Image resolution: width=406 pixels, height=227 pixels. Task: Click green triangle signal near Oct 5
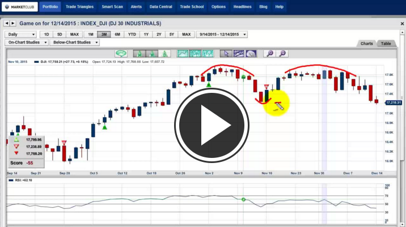[104, 127]
